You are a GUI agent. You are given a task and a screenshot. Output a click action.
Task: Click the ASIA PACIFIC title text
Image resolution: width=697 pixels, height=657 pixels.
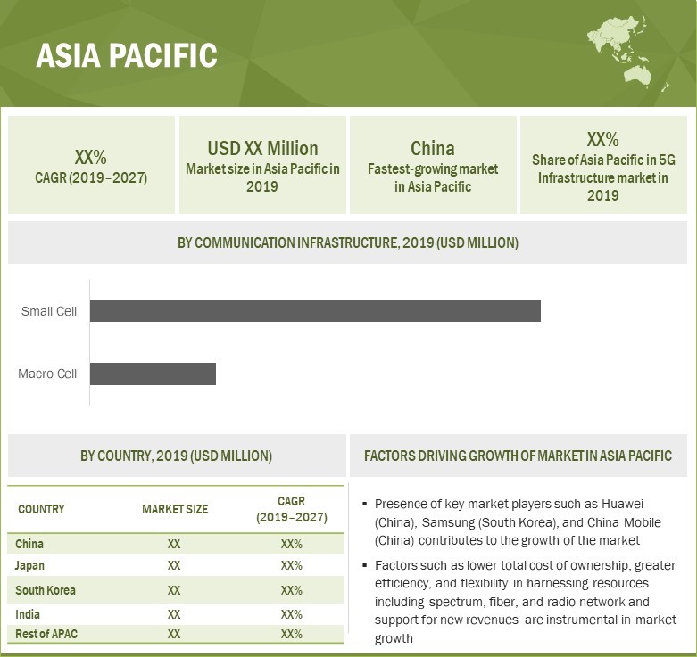126,55
